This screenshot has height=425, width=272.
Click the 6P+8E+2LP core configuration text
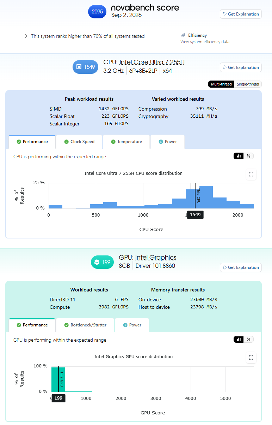[143, 71]
